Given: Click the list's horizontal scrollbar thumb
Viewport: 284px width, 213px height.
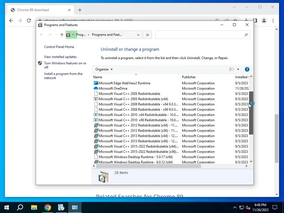Looking at the screenshot, I should [x=149, y=166].
